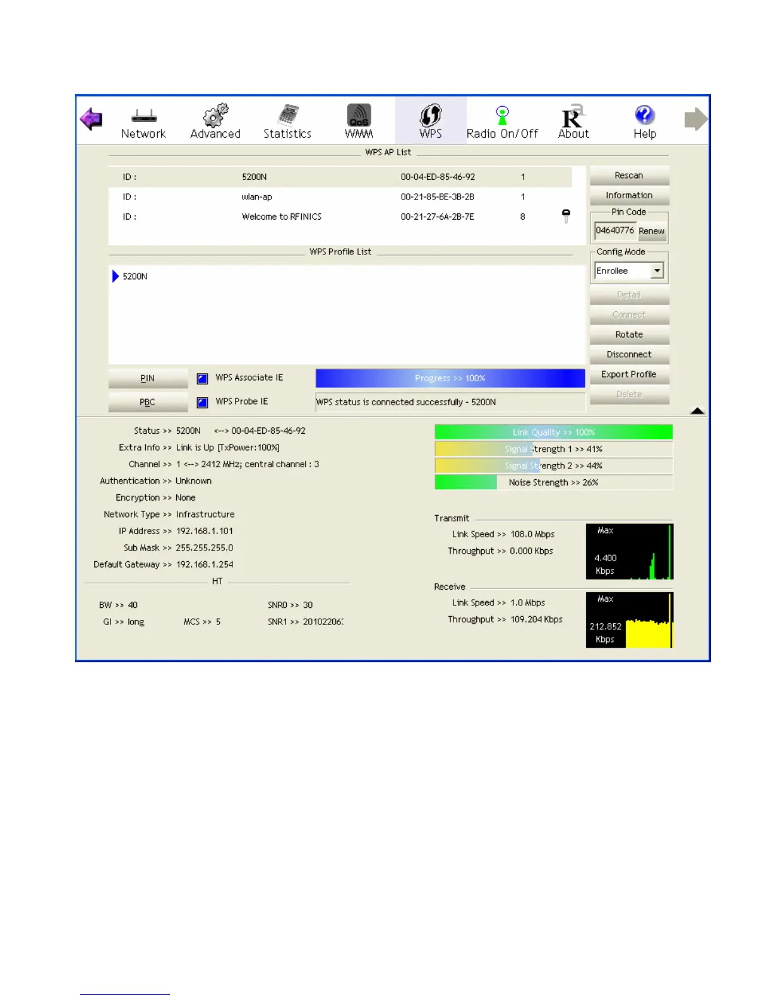Click the Export Profile button
The image size is (773, 1000).
point(629,374)
